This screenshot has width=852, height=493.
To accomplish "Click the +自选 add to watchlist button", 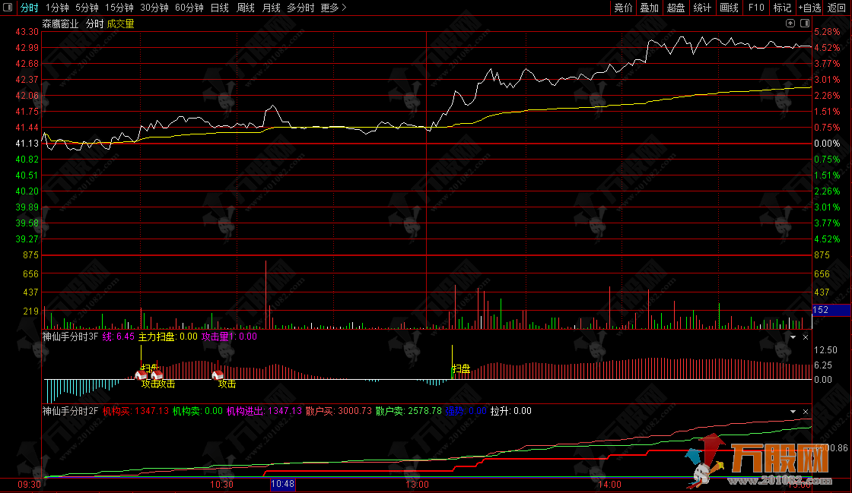I will pyautogui.click(x=809, y=8).
